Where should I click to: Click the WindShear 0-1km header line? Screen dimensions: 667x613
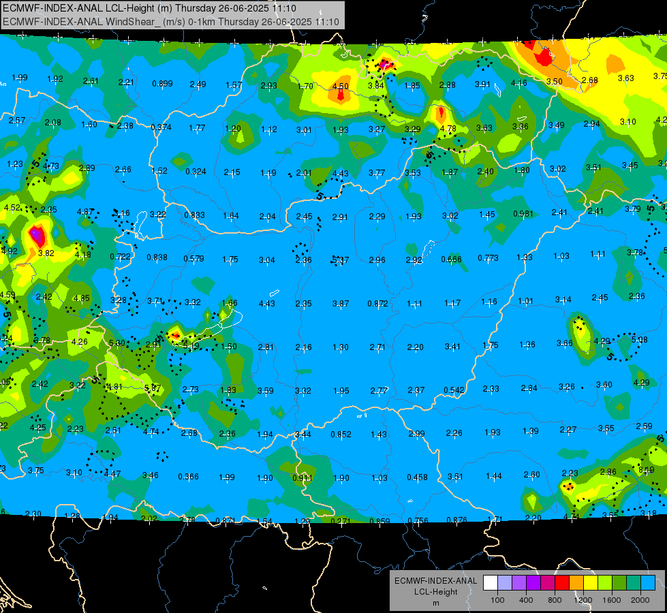click(x=171, y=22)
